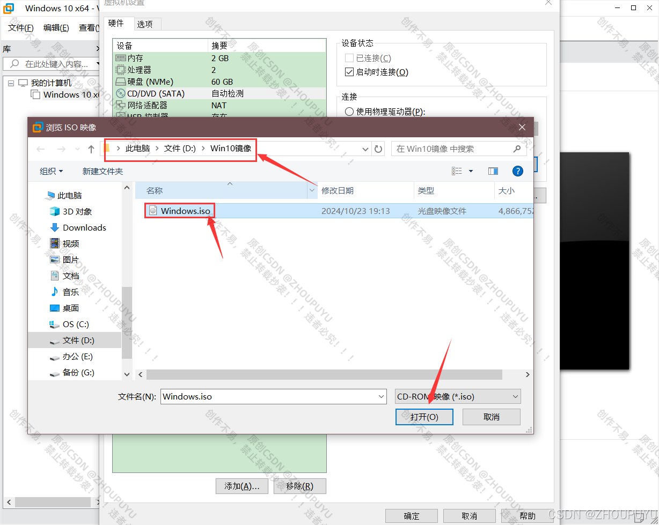Open the 组织 dropdown menu
The width and height of the screenshot is (659, 525).
point(51,171)
